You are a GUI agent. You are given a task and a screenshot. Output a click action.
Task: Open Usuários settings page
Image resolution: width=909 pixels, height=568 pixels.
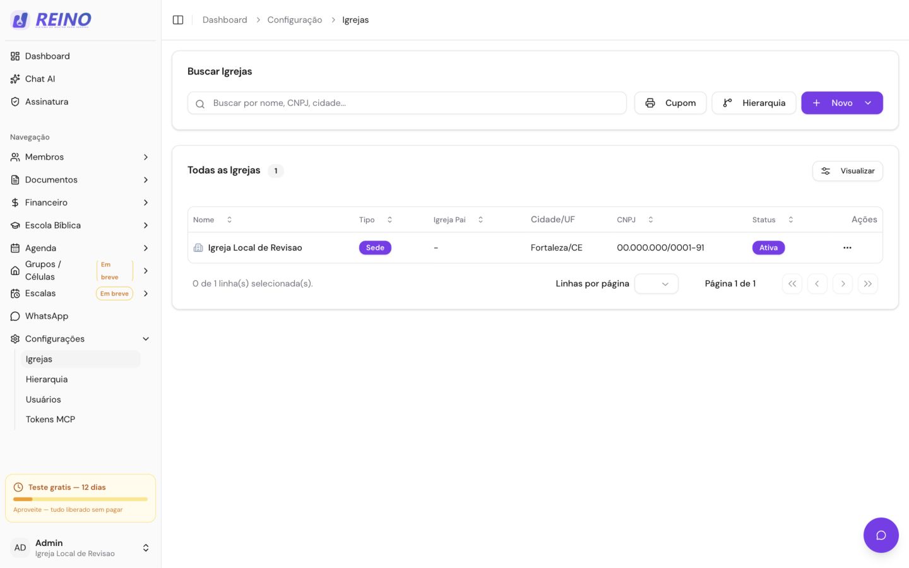point(81,399)
